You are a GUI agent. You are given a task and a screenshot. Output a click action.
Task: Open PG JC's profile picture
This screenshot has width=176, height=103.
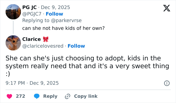13,12
